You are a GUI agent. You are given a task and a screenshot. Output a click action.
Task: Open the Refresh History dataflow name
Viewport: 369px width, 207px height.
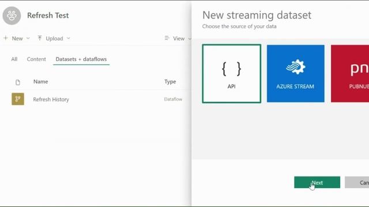(x=51, y=99)
